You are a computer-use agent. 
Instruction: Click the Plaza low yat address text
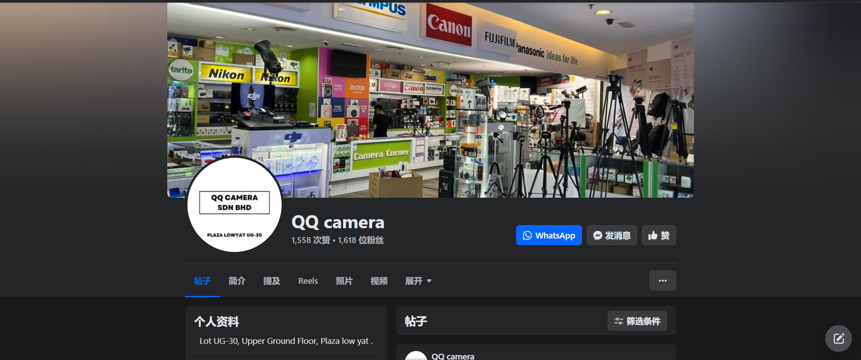click(286, 341)
